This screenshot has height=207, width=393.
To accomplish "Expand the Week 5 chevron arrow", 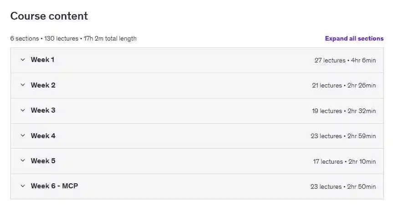I will point(23,161).
